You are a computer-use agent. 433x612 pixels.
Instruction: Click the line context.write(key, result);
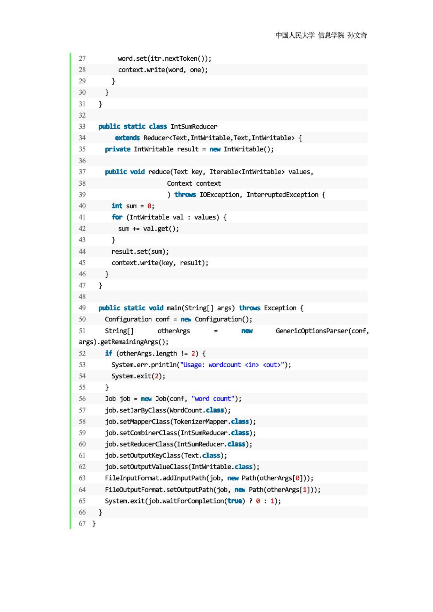(x=160, y=263)
